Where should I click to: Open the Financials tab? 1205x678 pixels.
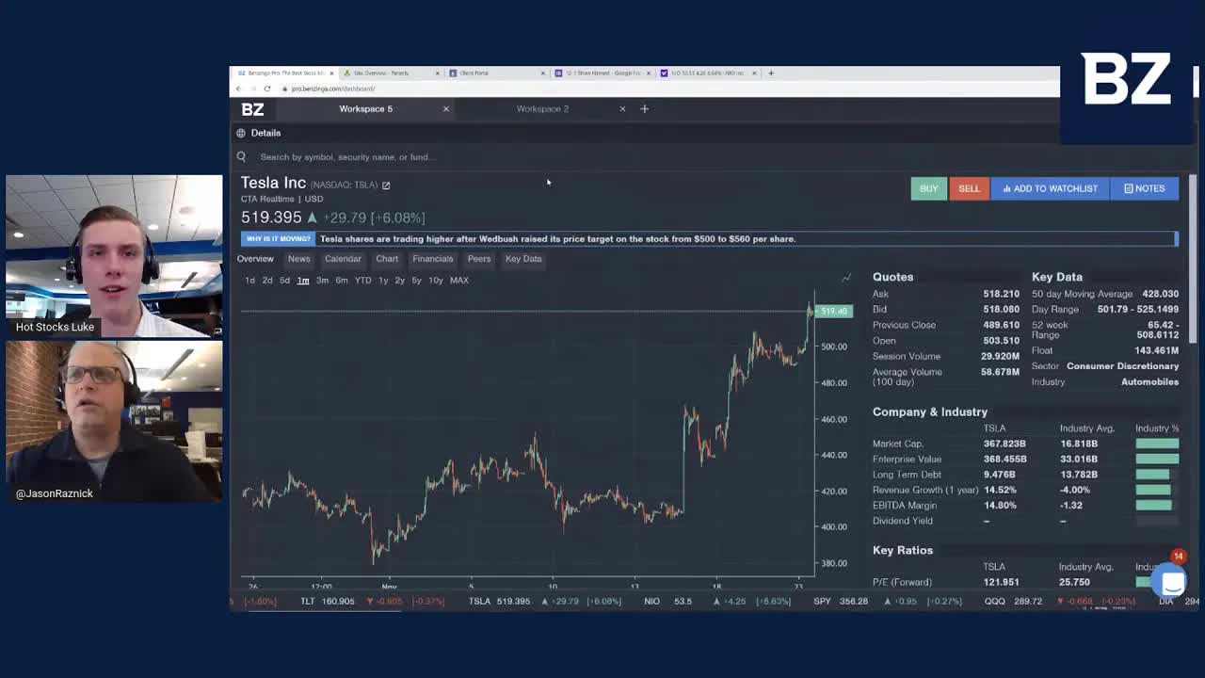[433, 259]
